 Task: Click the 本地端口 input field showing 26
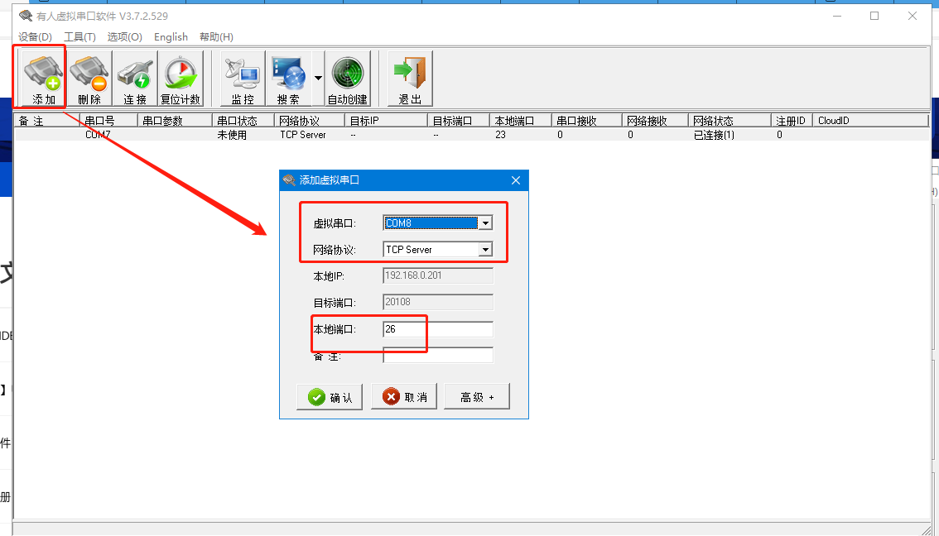click(x=438, y=329)
